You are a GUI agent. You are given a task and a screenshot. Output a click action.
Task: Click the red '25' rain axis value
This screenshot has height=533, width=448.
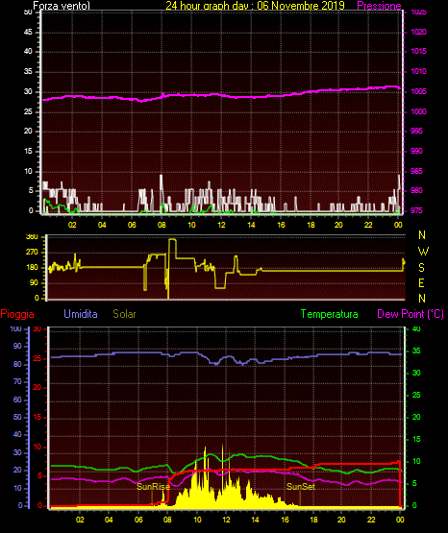click(37, 358)
